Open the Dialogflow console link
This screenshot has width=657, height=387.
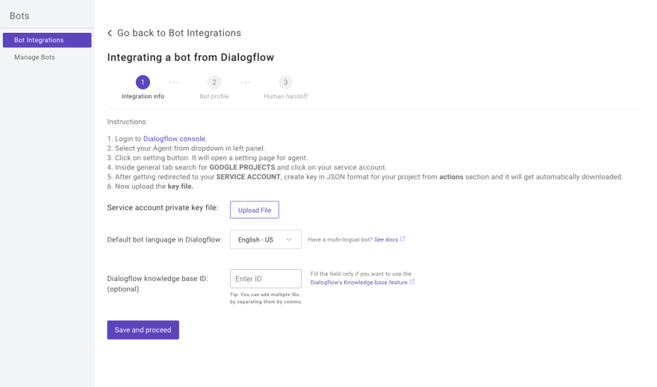click(x=175, y=139)
